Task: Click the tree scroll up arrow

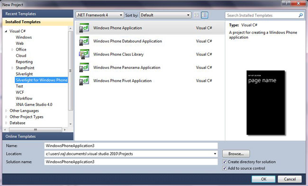Action: tap(70, 28)
